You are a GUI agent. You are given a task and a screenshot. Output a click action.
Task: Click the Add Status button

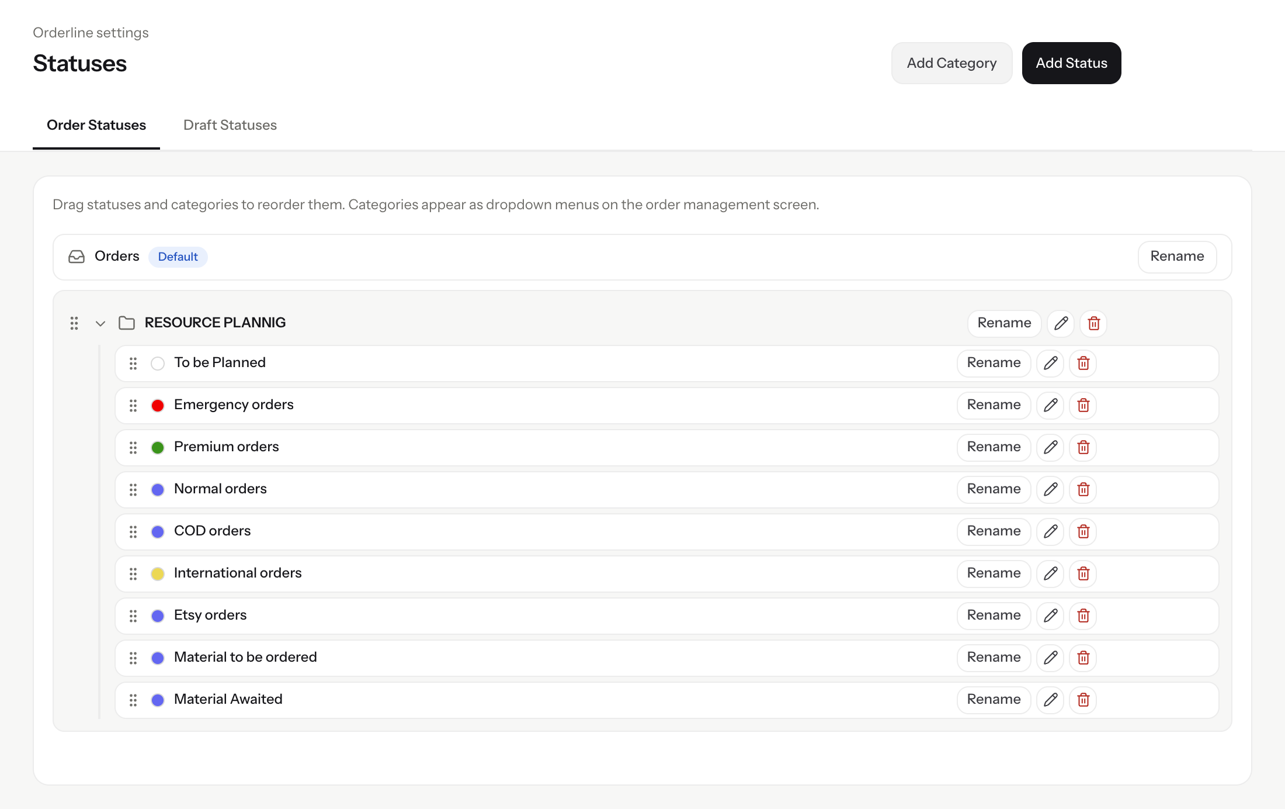(1071, 63)
